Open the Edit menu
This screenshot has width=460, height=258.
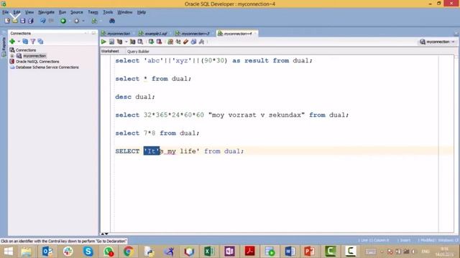point(17,12)
